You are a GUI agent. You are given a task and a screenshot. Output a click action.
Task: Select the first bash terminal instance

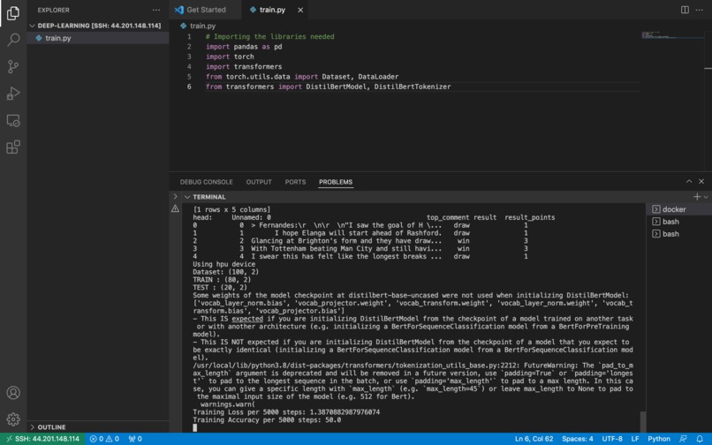coord(678,222)
